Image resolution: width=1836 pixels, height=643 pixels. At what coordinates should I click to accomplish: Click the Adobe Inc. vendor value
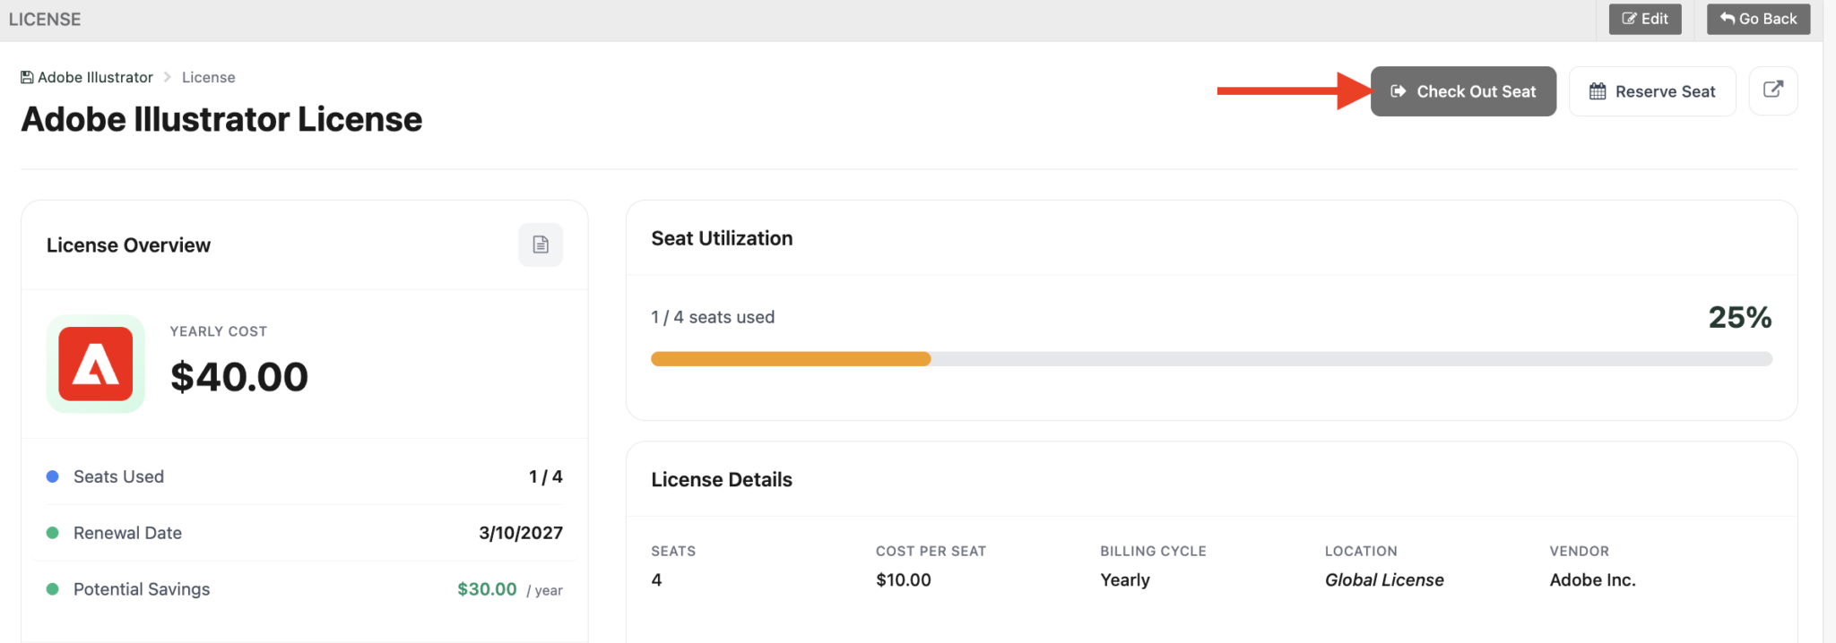1592,580
